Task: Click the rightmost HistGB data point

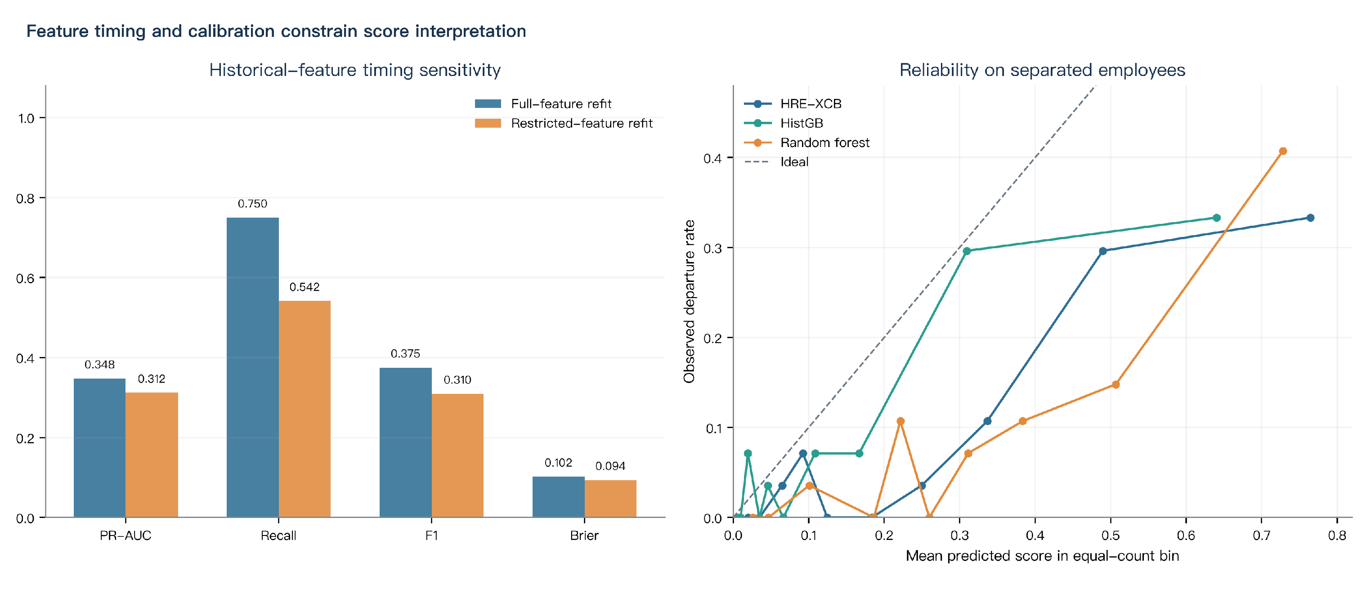Action: tap(1217, 218)
